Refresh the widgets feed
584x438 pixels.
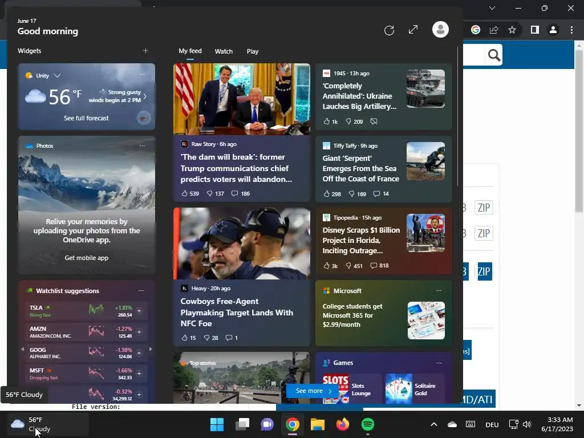pyautogui.click(x=389, y=30)
